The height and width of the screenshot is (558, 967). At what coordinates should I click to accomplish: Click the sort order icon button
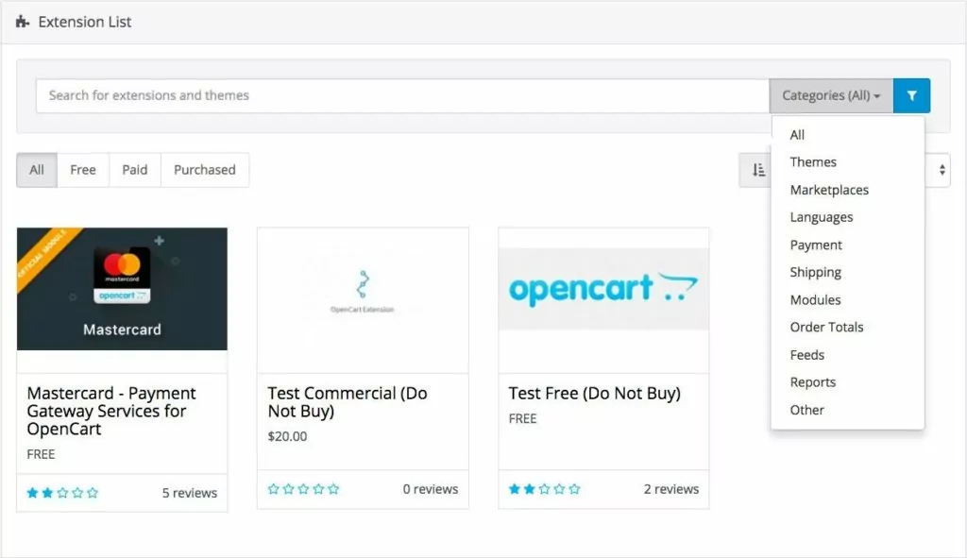[x=758, y=170]
